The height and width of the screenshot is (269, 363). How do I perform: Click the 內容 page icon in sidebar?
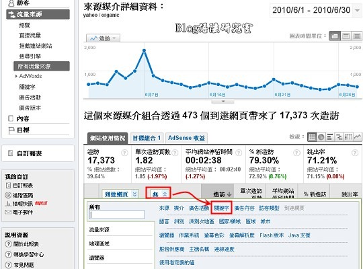point(11,118)
